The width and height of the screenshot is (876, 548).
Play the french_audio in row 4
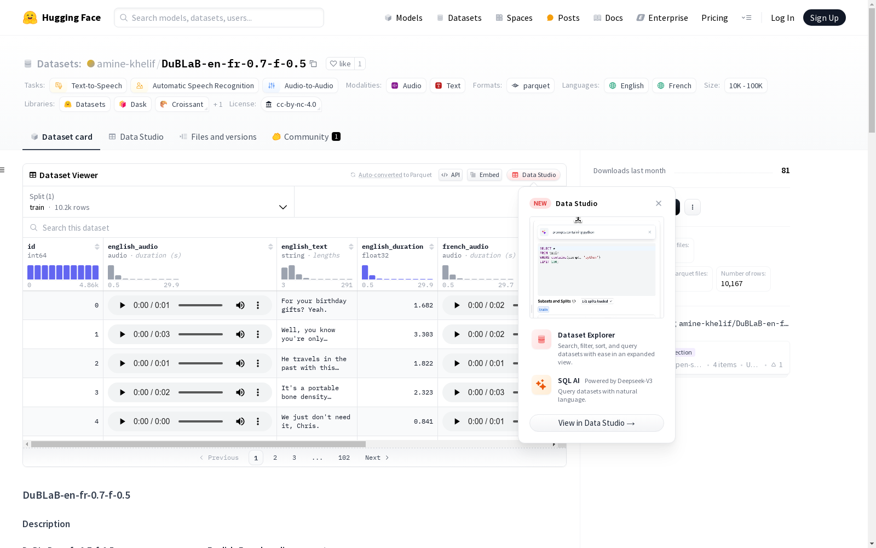pos(457,421)
